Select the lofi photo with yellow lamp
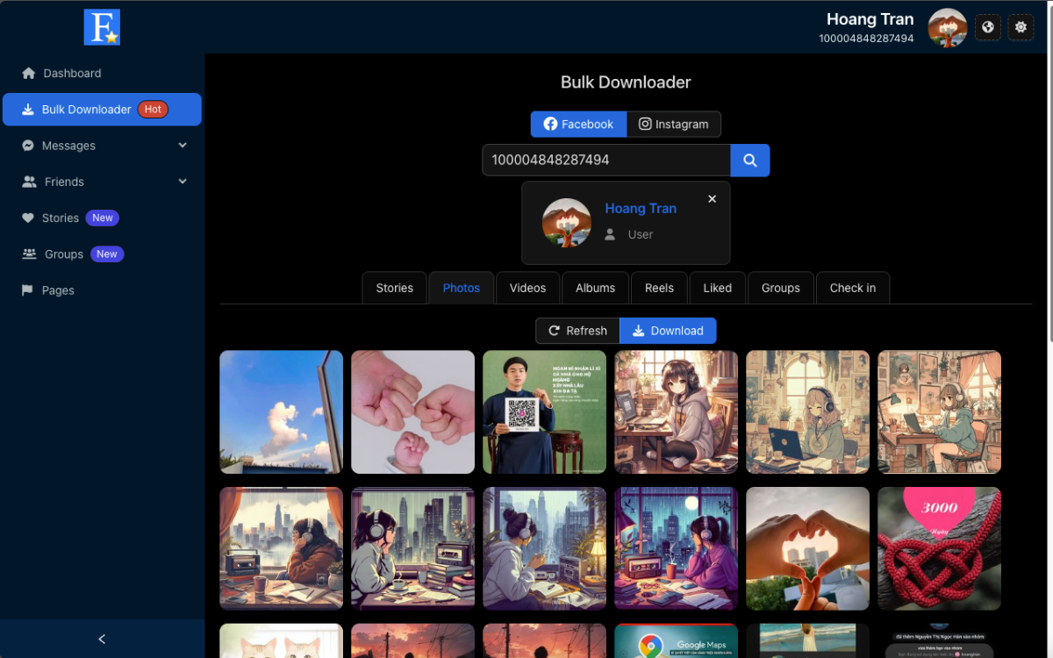 [544, 548]
